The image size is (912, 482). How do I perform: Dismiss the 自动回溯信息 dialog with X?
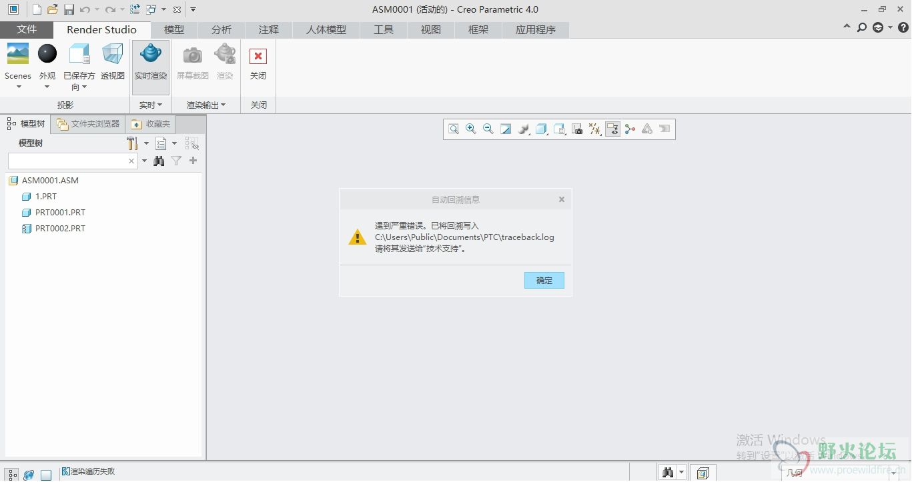coord(562,199)
